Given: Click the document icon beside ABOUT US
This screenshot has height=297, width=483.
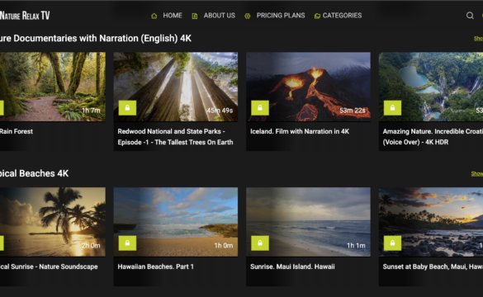Looking at the screenshot, I should pyautogui.click(x=195, y=16).
